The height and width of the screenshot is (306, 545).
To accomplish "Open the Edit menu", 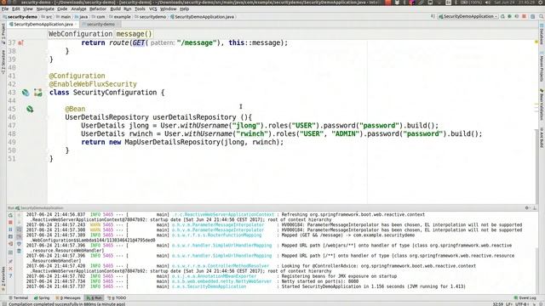I will tap(16, 8).
